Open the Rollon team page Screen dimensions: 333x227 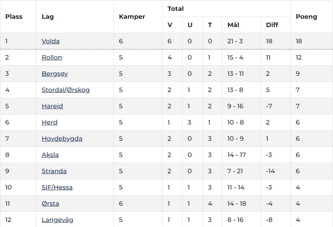52,57
